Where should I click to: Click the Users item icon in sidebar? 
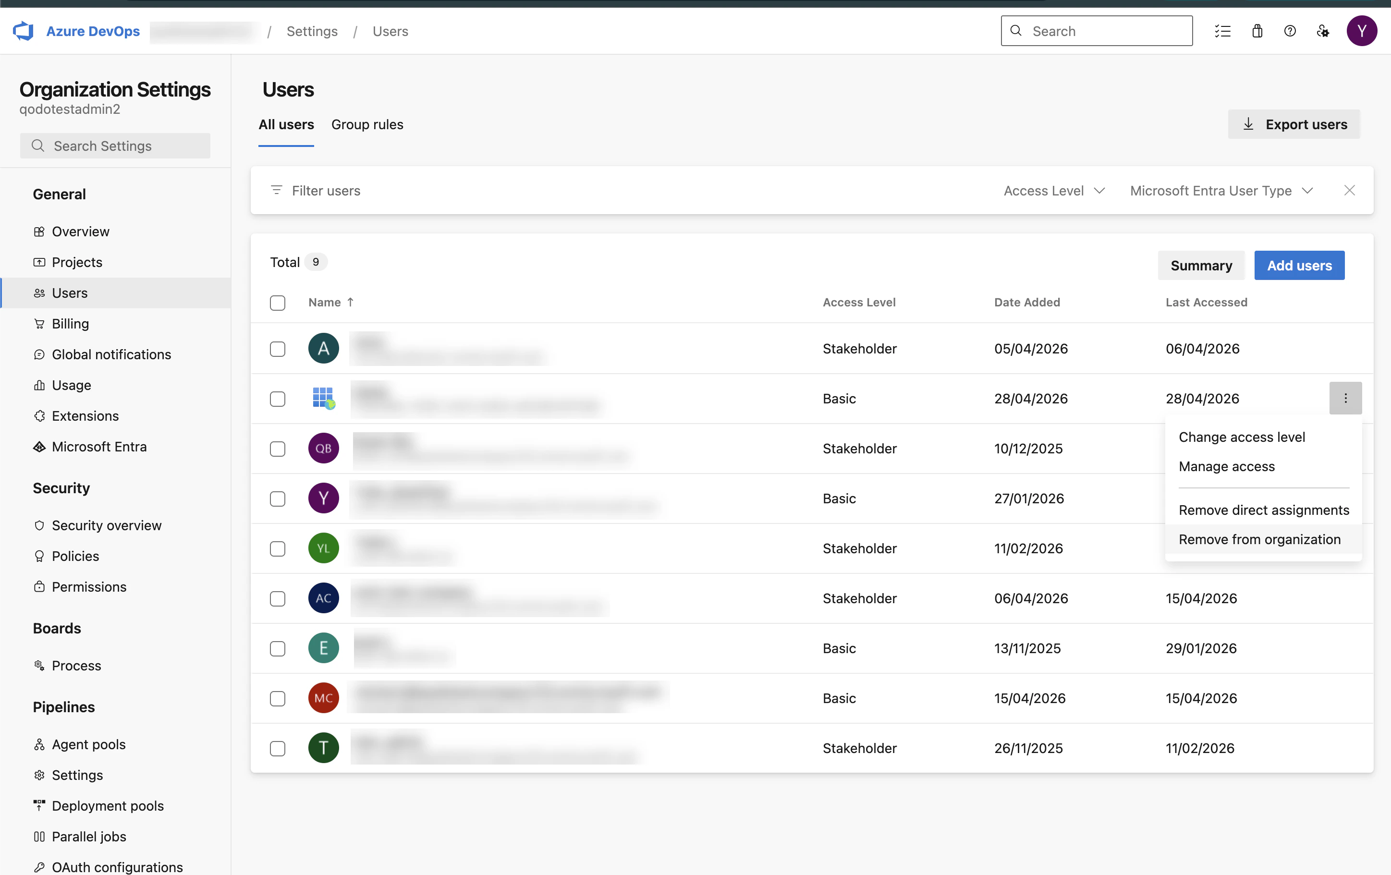pos(39,293)
